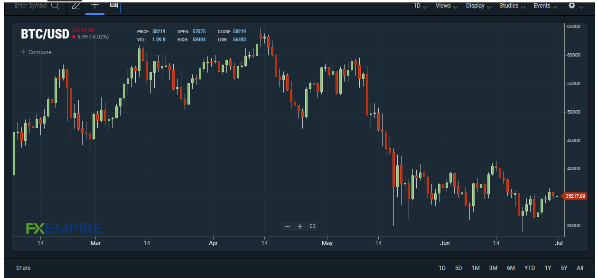
Task: Click the Jul x-axis label
Action: 559,243
